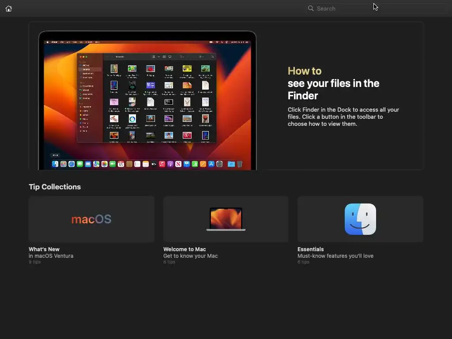Open the 'What's New' collection title
Viewport: 452px width, 339px height.
click(44, 249)
